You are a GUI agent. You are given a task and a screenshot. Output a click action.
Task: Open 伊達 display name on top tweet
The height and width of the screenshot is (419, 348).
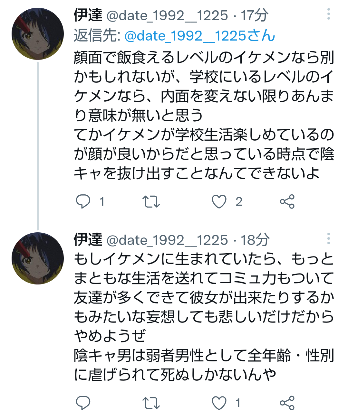(x=88, y=15)
